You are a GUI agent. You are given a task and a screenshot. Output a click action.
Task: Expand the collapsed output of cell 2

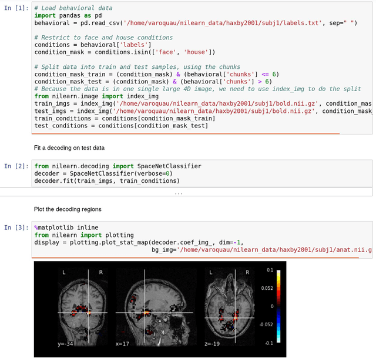[179, 193]
